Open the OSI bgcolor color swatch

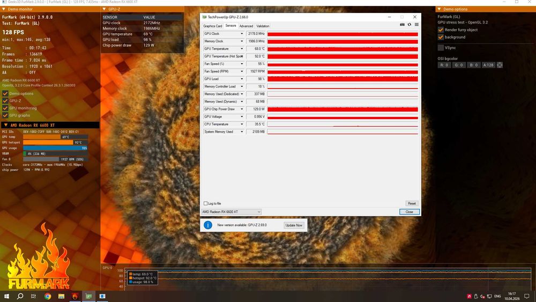click(500, 65)
